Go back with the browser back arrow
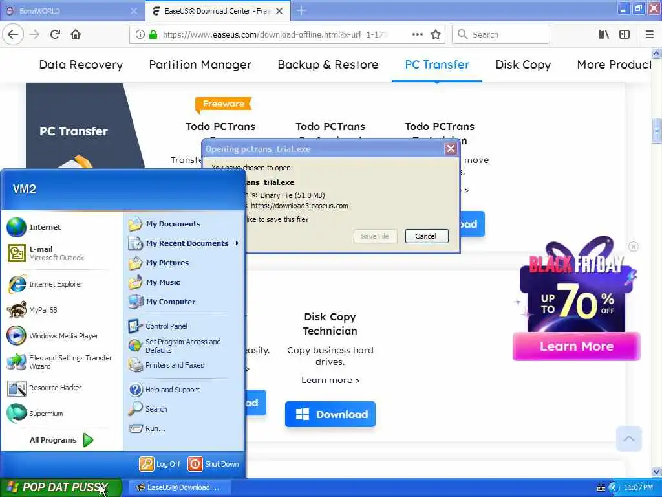Image resolution: width=662 pixels, height=497 pixels. coord(13,35)
